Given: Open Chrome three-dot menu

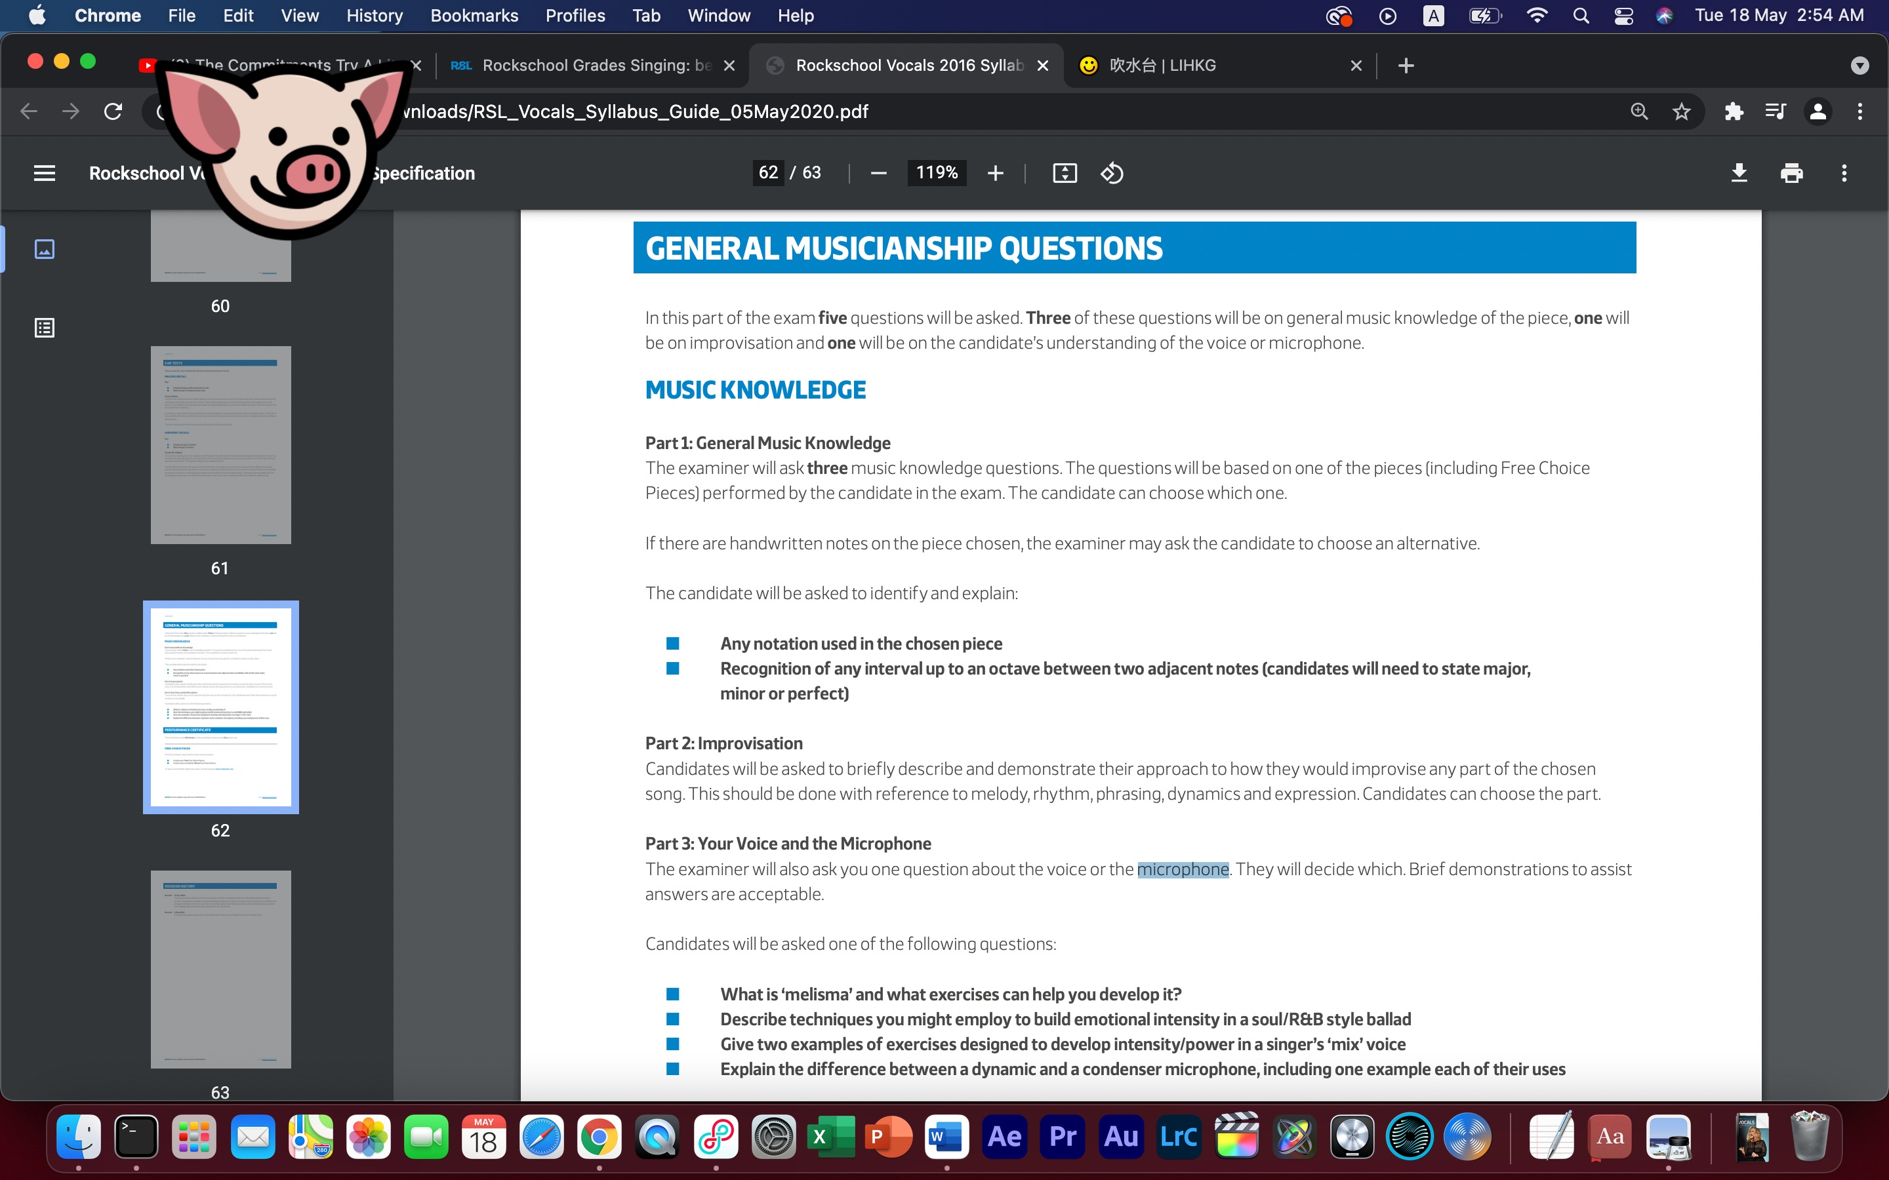Looking at the screenshot, I should click(1860, 111).
